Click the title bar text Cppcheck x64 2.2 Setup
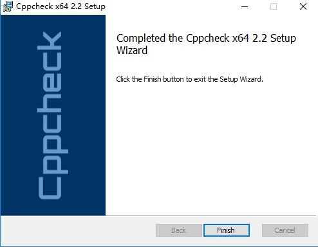318x247 pixels. 61,6
